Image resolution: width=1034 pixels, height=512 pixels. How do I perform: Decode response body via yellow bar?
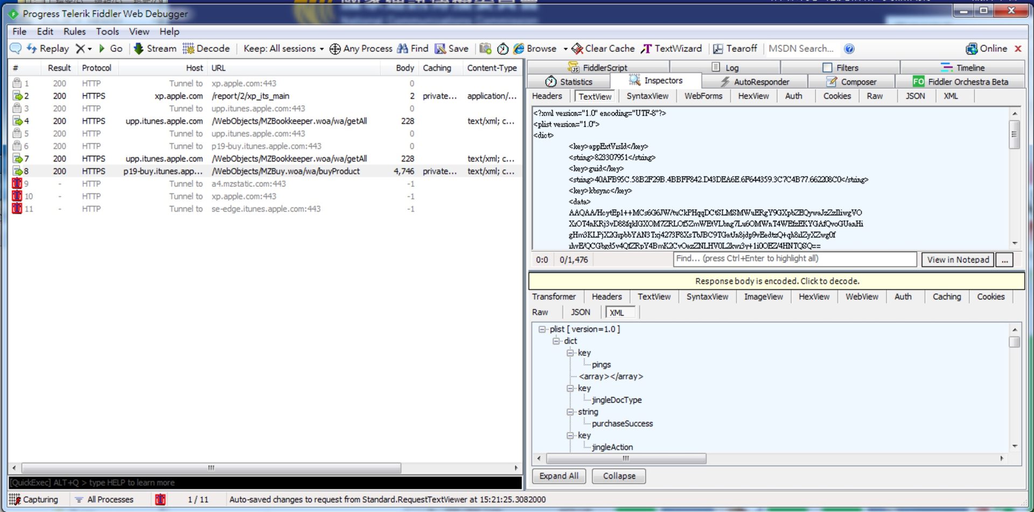pos(777,281)
